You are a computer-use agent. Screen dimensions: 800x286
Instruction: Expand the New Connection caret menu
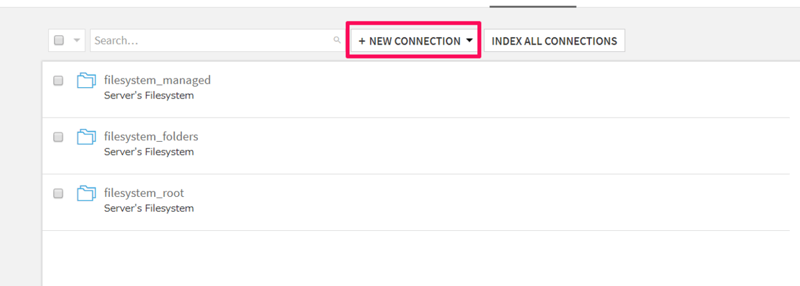tap(469, 41)
